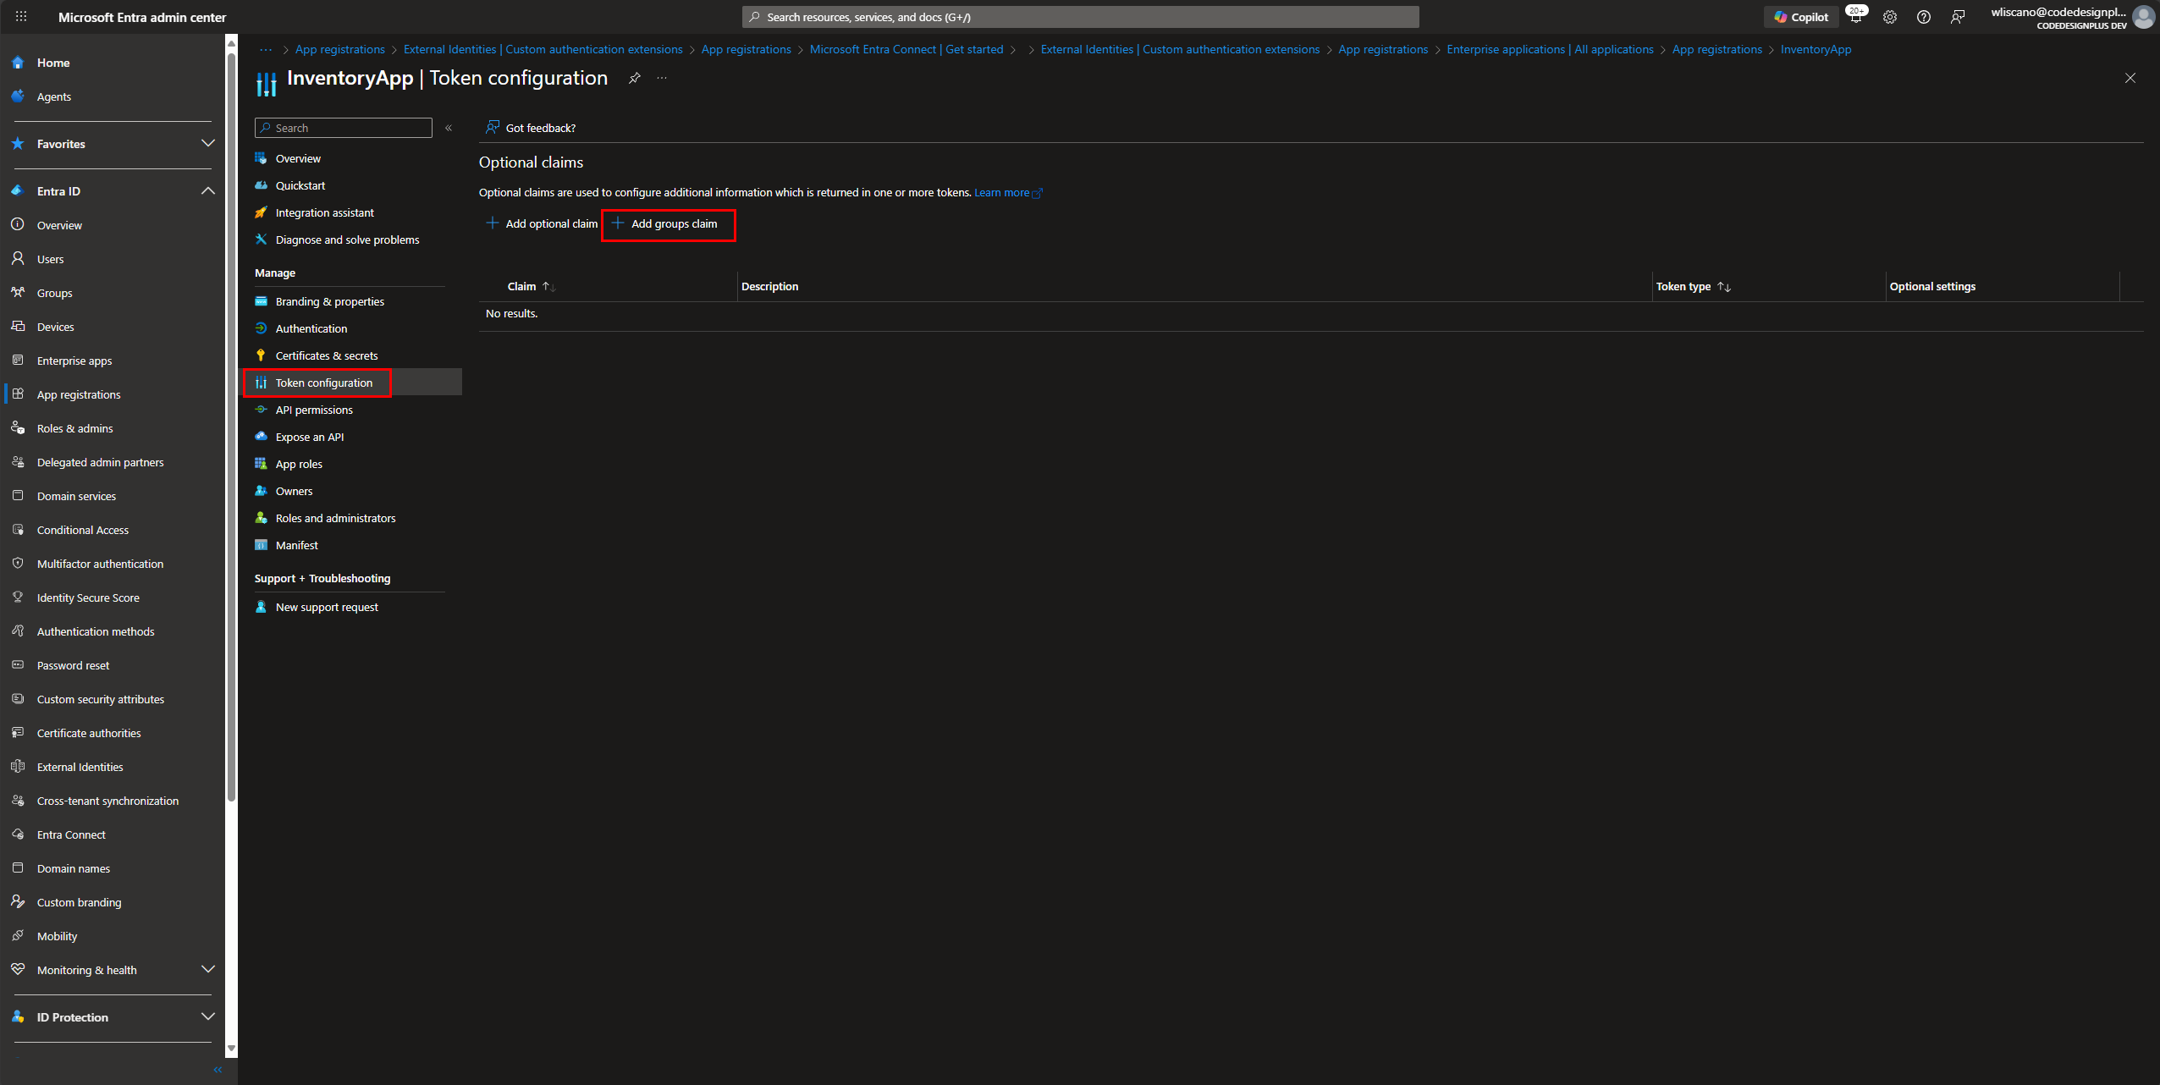Open the Copilot button
Screen dimensions: 2160x1085
[1801, 17]
